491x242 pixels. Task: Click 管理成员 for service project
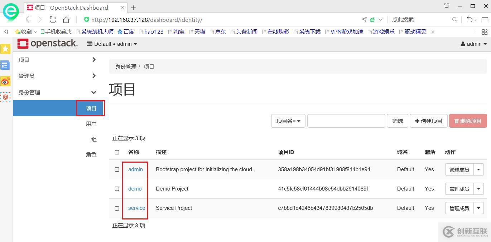point(459,208)
